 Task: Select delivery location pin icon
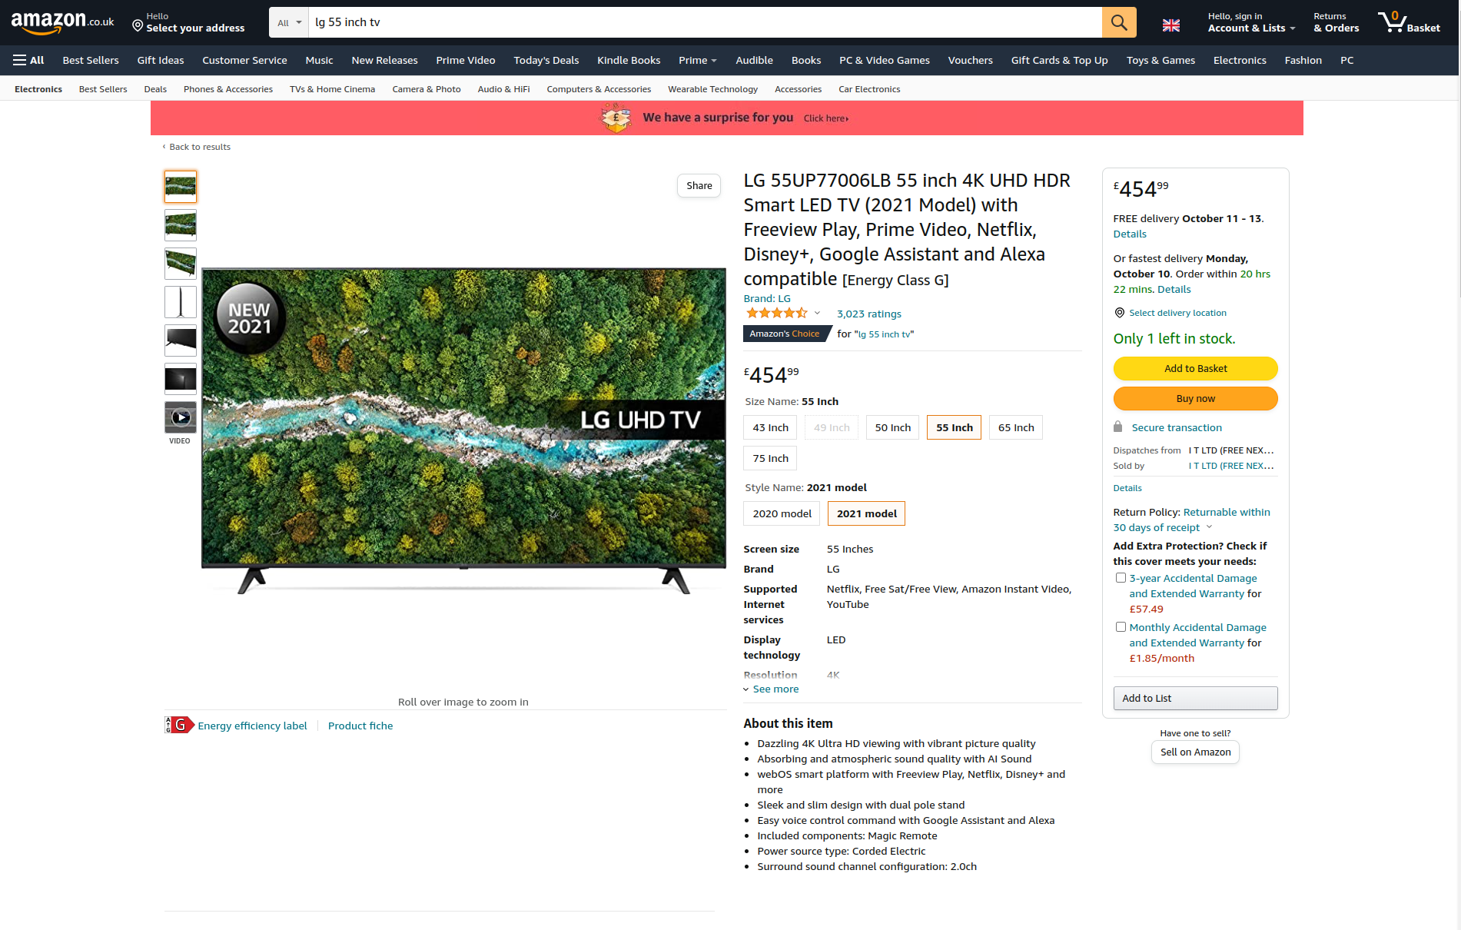(1119, 313)
